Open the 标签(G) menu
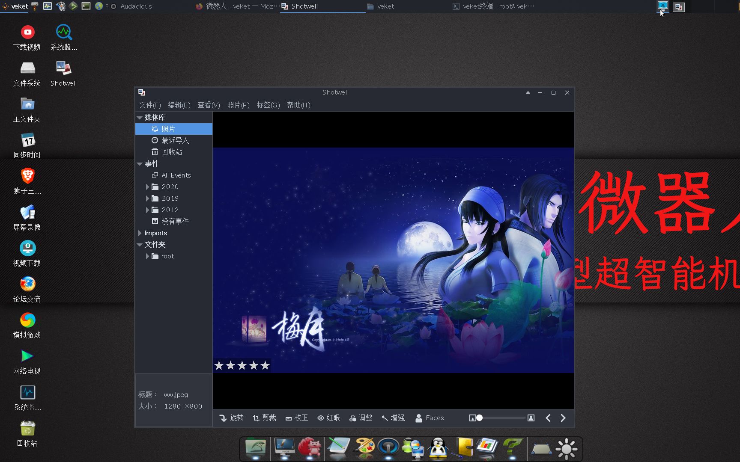The height and width of the screenshot is (462, 740). click(x=268, y=105)
